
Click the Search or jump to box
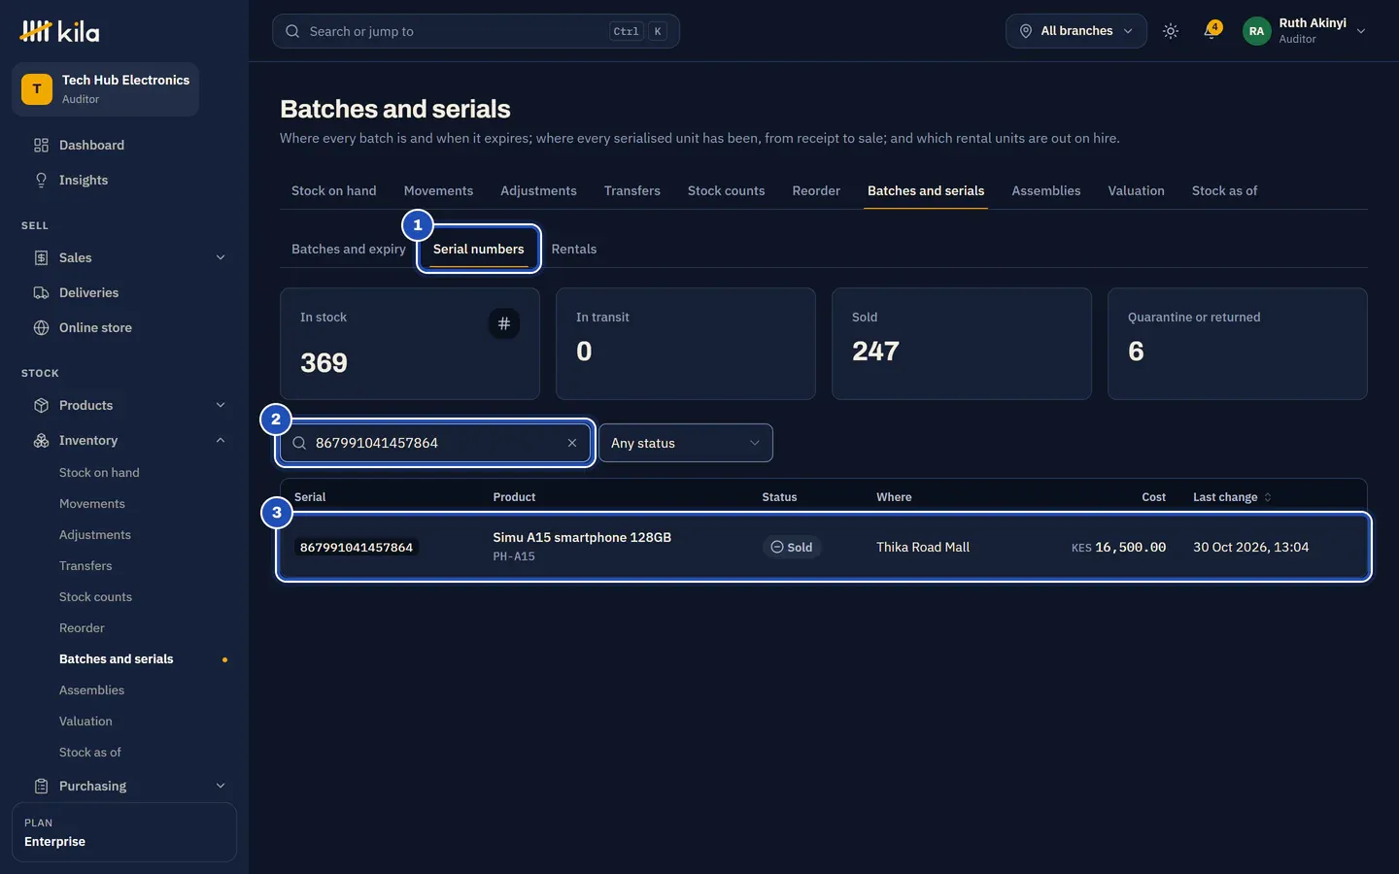point(476,31)
